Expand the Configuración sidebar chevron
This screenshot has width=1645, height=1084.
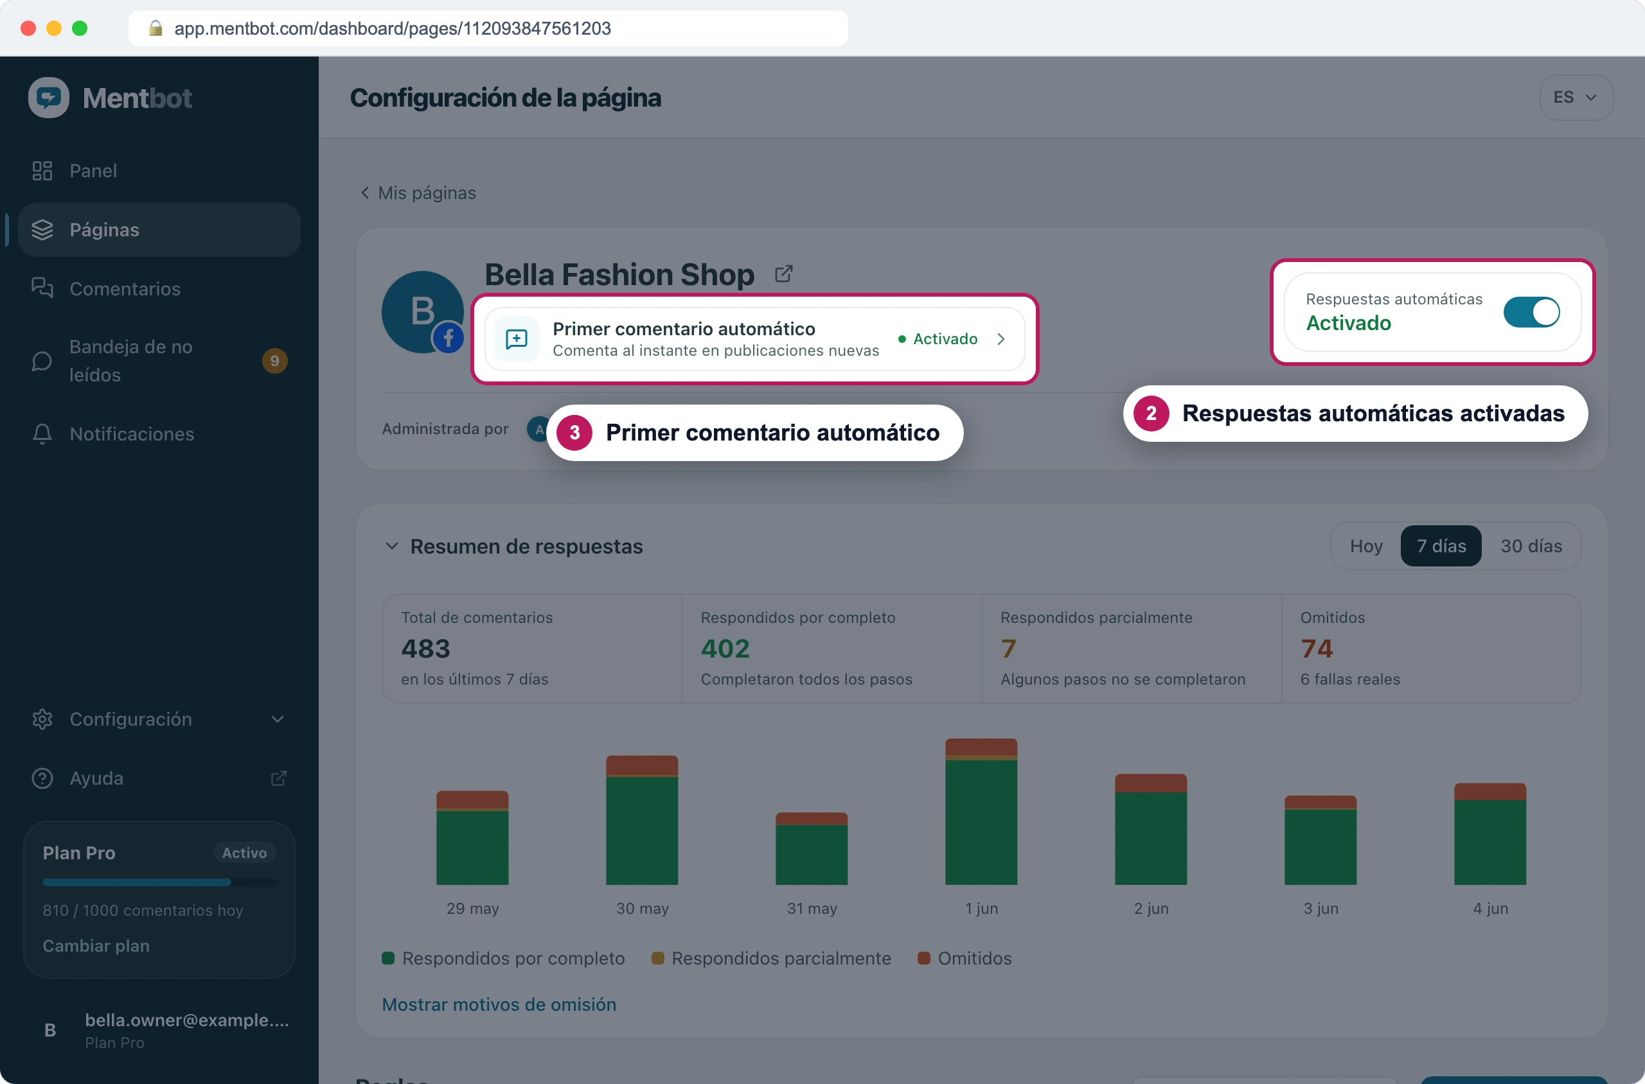(278, 719)
